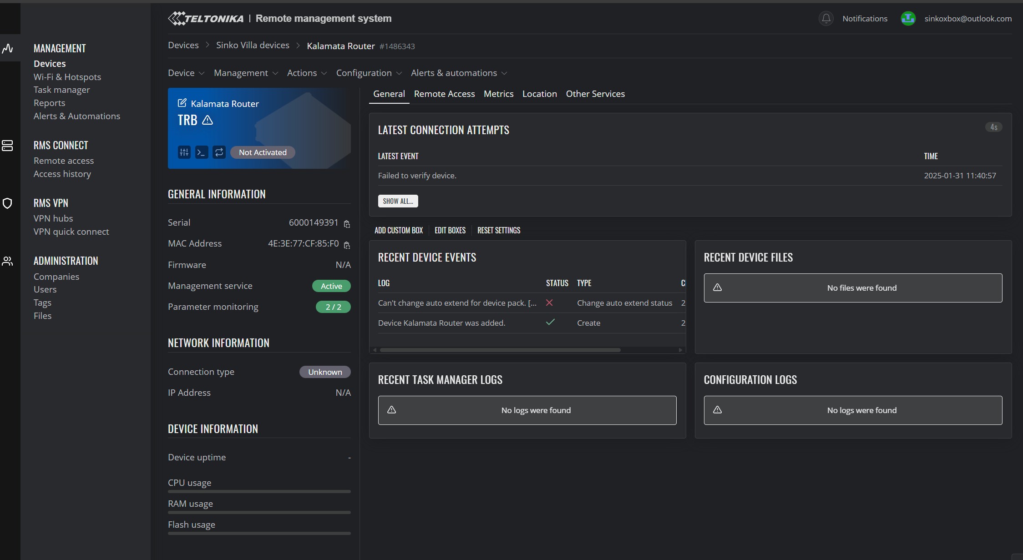
Task: Click RESET SETTINGS
Action: coord(499,230)
